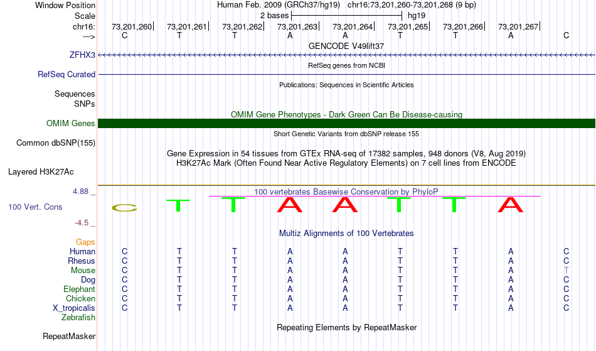Viewport: 596px width, 351px height.
Task: Click the 4.88 conservation scale maximum
Action: click(x=80, y=192)
